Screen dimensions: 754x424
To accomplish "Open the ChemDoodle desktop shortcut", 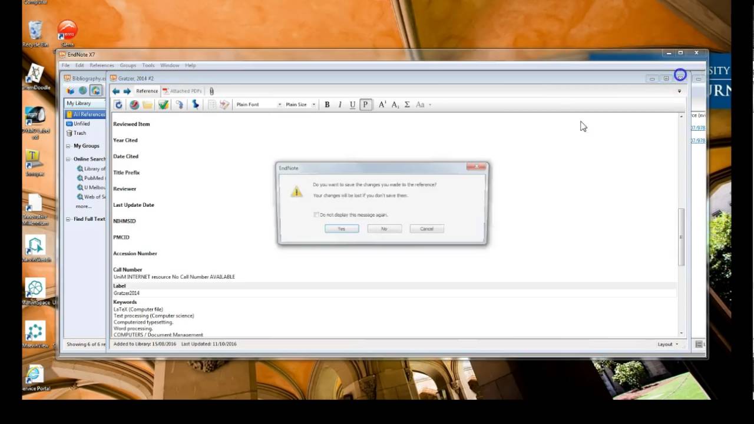I will 35,77.
